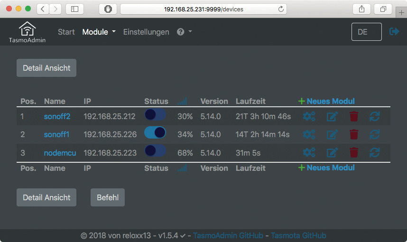The height and width of the screenshot is (242, 407).
Task: Toggle nodemcu power switch
Action: (155, 151)
